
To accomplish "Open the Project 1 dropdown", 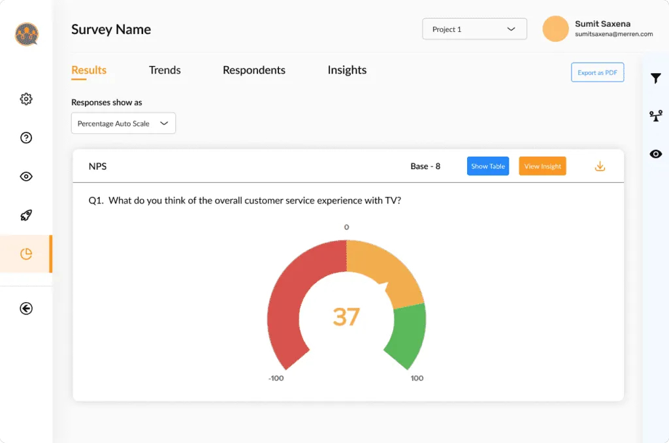I will point(474,29).
